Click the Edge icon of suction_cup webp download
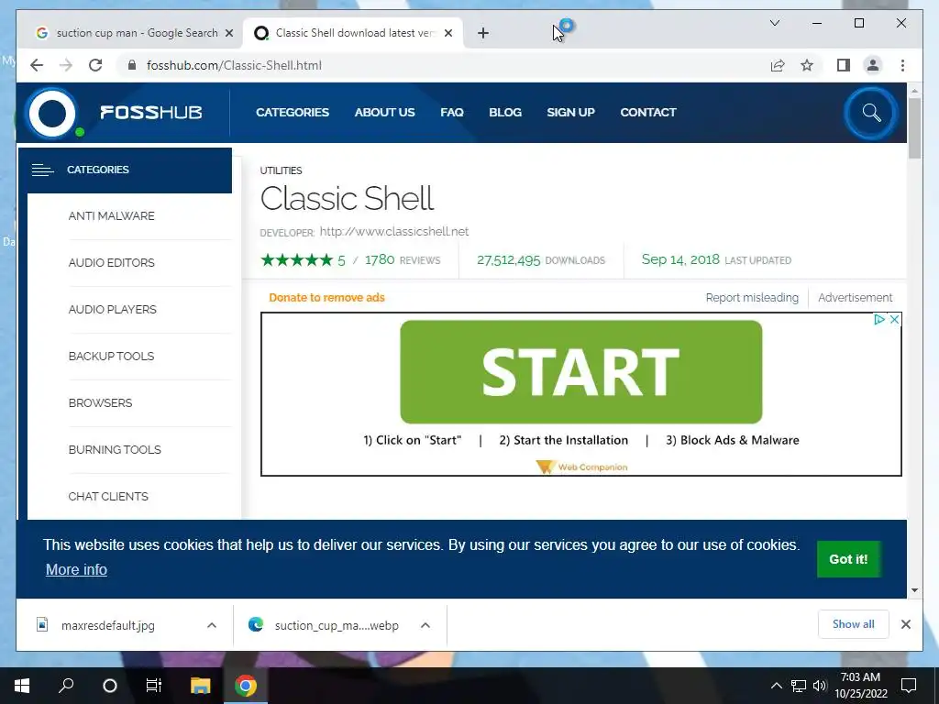Screen dimensions: 939x704 (x=256, y=625)
